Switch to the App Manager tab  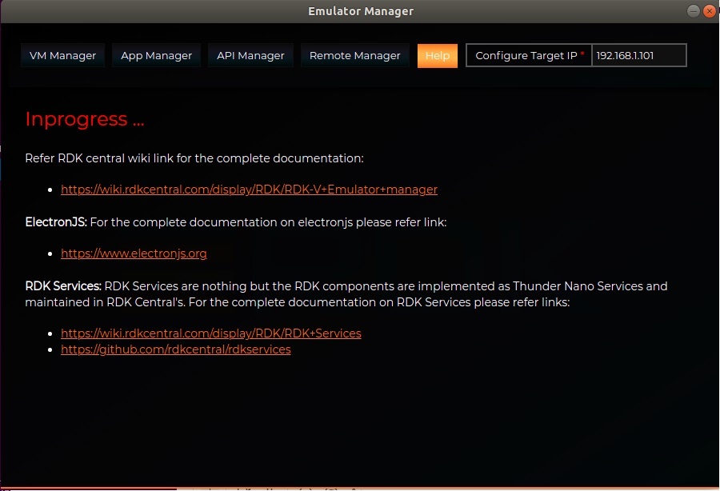click(x=156, y=55)
